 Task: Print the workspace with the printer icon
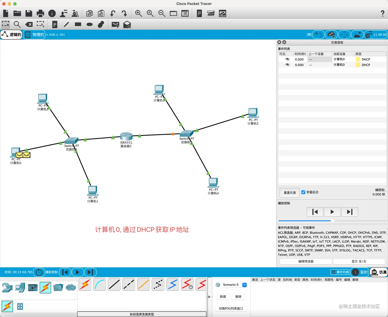coord(40,13)
